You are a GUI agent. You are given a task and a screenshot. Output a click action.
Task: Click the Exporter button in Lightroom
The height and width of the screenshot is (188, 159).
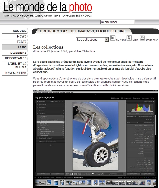(x=58, y=174)
